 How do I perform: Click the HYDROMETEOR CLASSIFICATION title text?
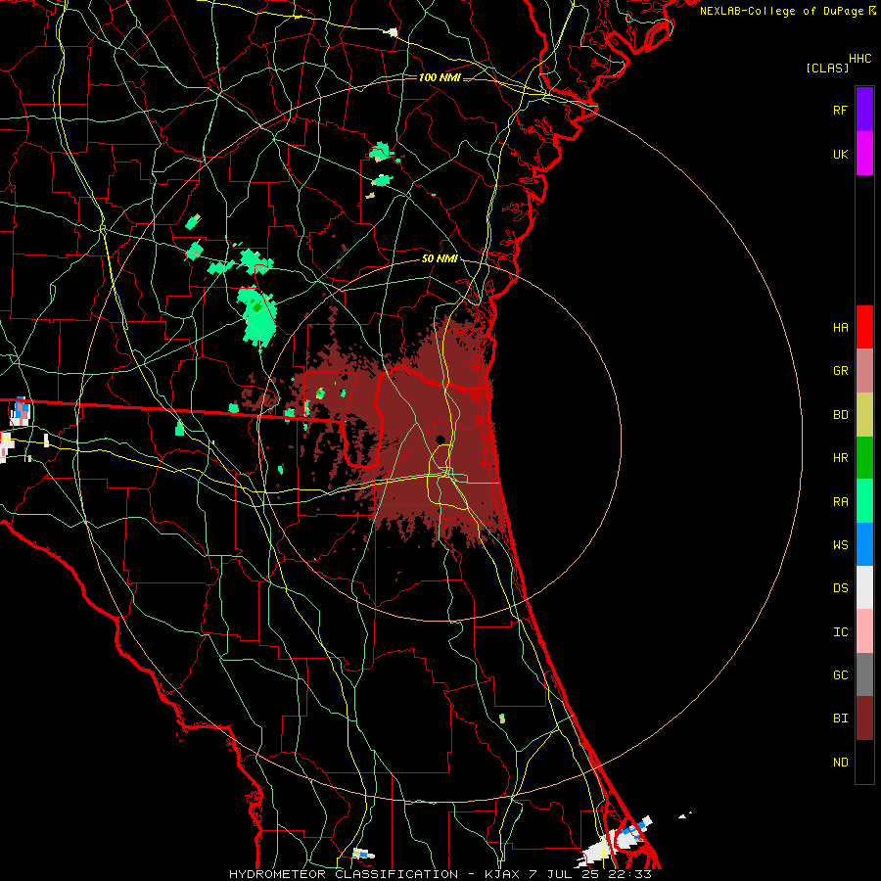point(344,874)
